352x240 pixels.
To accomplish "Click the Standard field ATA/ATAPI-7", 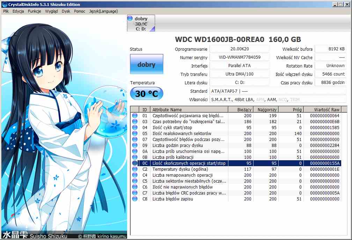I will pos(278,91).
